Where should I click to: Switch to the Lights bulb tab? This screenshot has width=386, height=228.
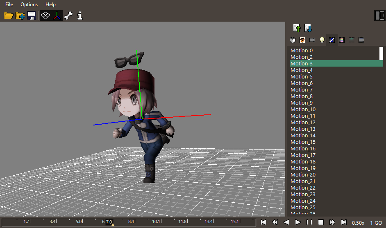(322, 40)
